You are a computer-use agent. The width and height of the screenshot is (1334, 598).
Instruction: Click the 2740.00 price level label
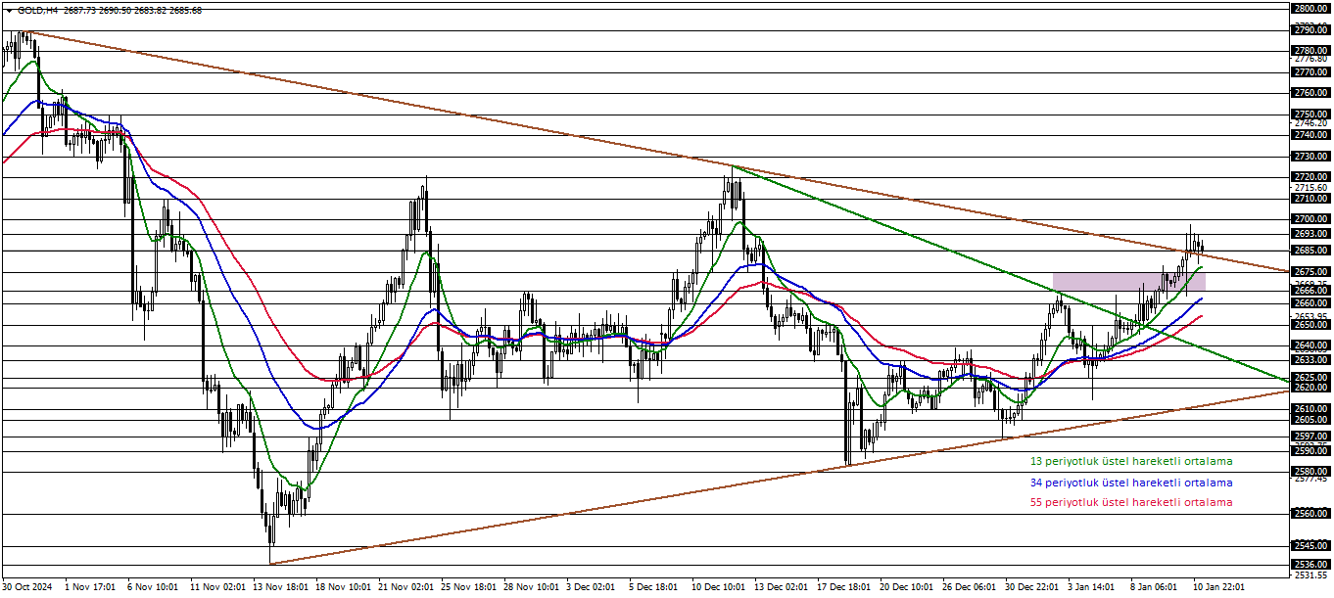coord(1310,135)
